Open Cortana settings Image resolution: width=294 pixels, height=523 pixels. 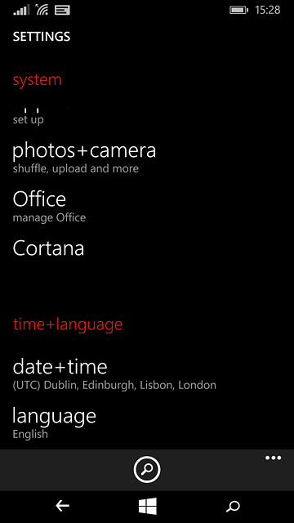[x=48, y=248]
